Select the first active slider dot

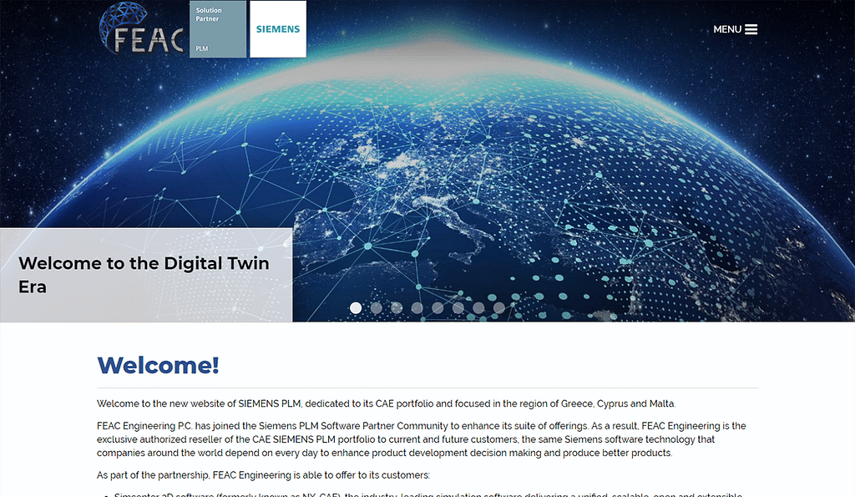(x=356, y=307)
